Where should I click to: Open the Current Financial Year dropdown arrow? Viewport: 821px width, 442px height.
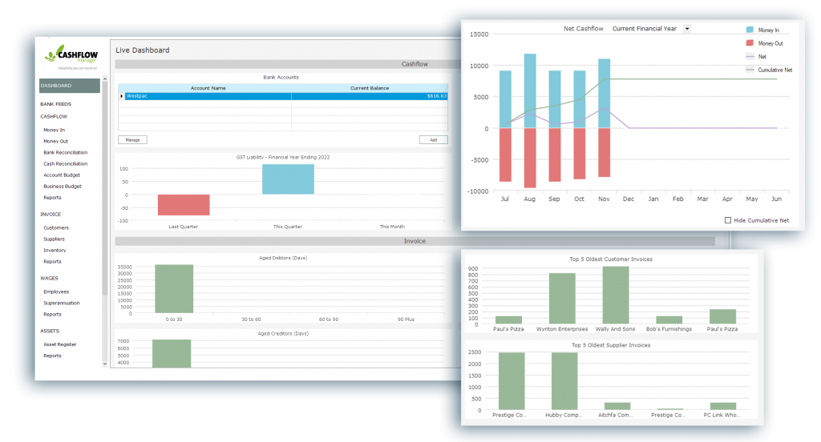click(x=687, y=29)
